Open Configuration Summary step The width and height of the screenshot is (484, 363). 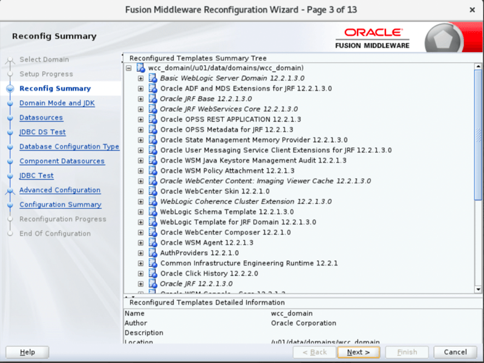tap(60, 204)
